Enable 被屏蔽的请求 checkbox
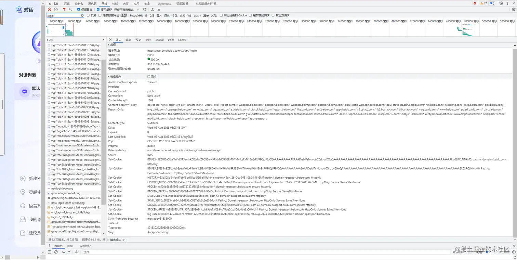This screenshot has width=517, height=260. point(250,15)
